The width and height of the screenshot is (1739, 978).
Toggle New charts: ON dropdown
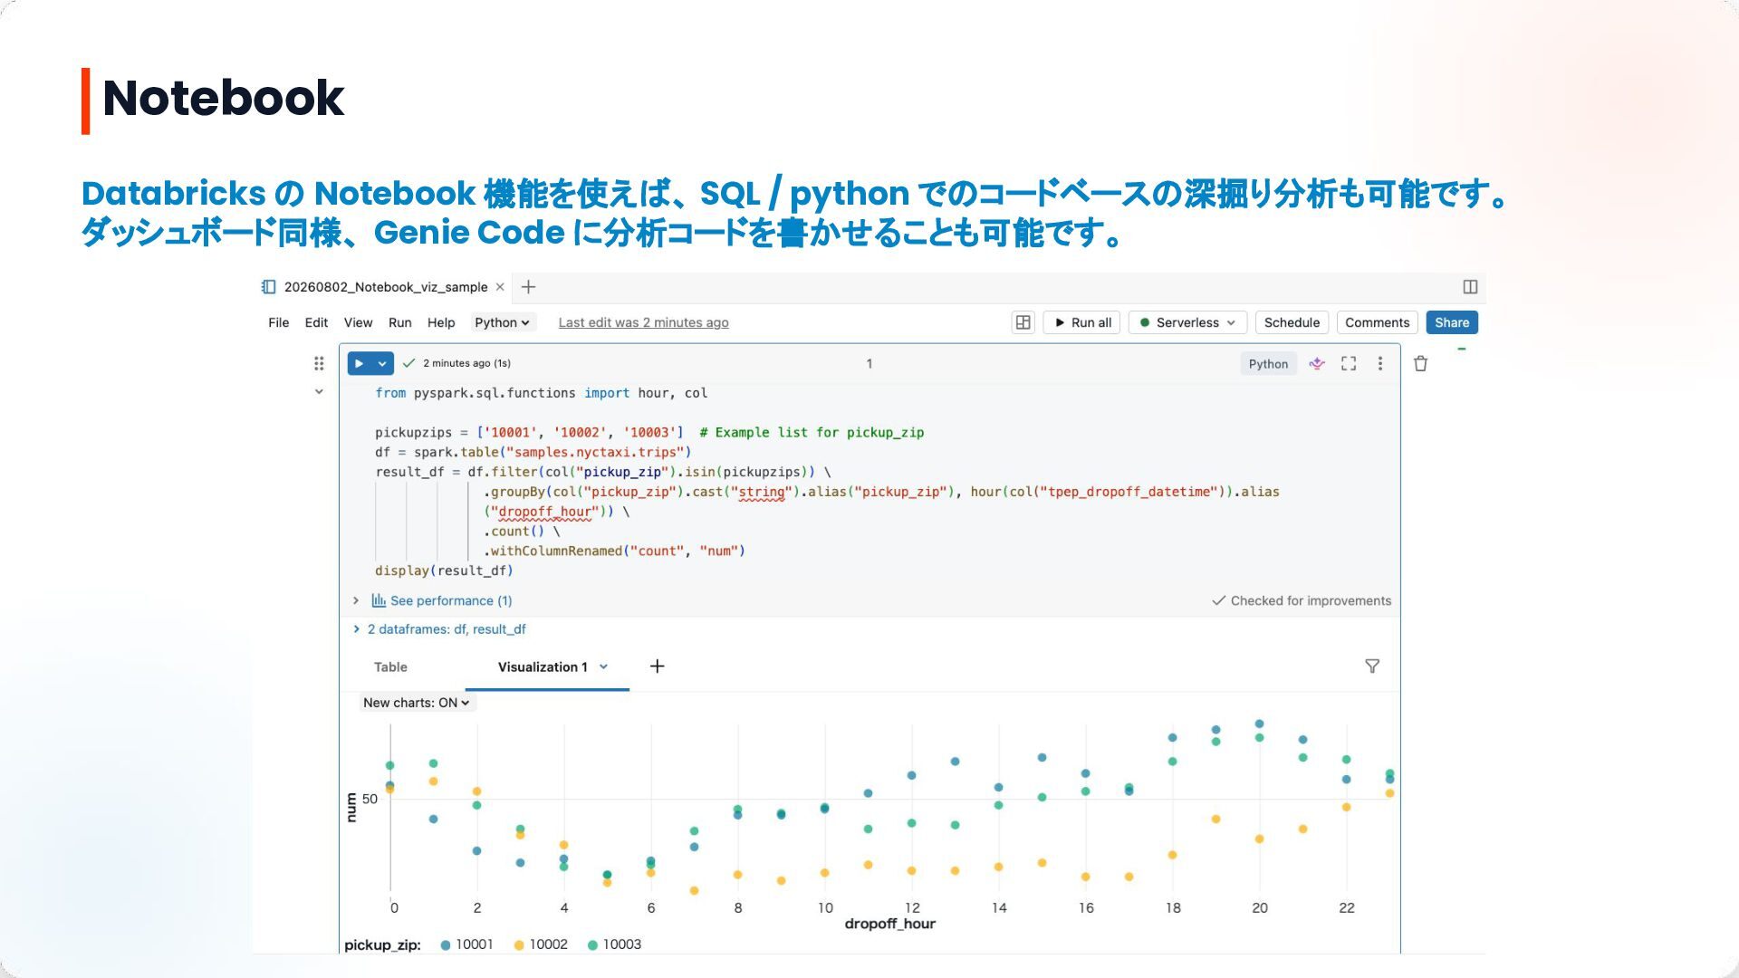tap(417, 703)
